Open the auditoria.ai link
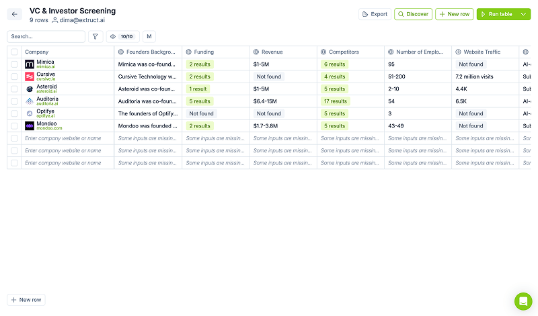538x316 pixels. click(x=47, y=104)
